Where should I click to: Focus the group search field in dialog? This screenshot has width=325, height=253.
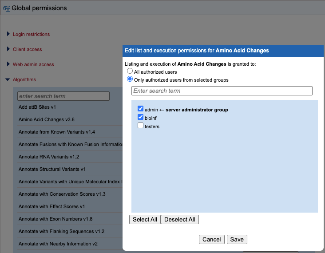click(222, 91)
